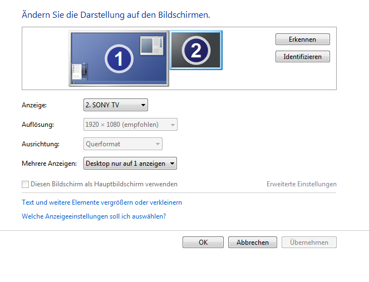
Task: Click the Erkennen button
Action: tap(303, 39)
